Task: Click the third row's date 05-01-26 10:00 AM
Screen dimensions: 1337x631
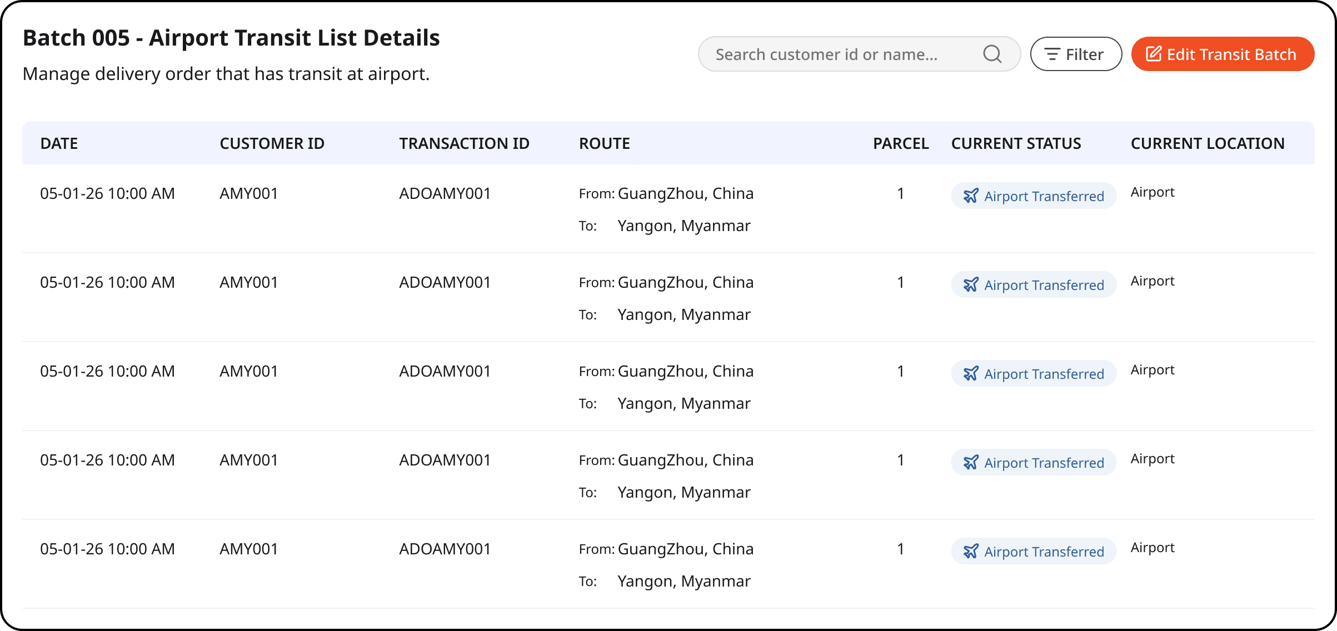Action: coord(107,371)
